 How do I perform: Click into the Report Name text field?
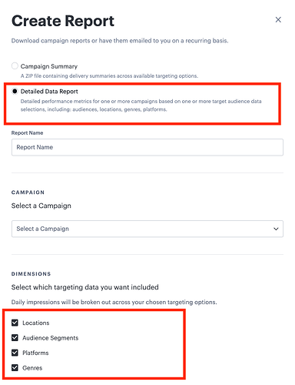tap(147, 147)
